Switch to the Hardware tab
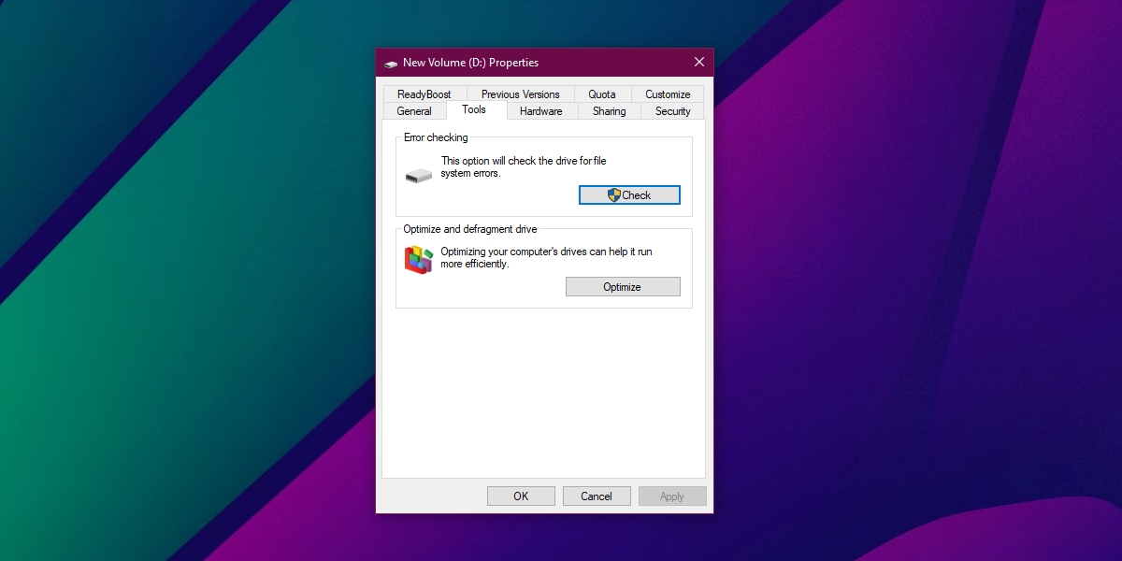Viewport: 1122px width, 561px height. 541,110
